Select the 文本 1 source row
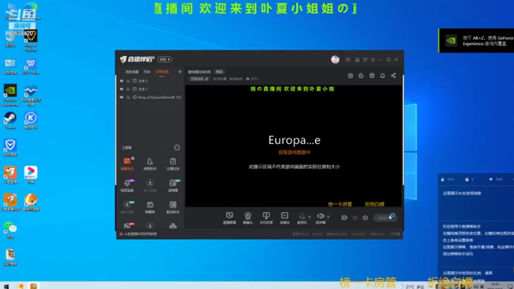The width and height of the screenshot is (514, 289). pos(151,89)
